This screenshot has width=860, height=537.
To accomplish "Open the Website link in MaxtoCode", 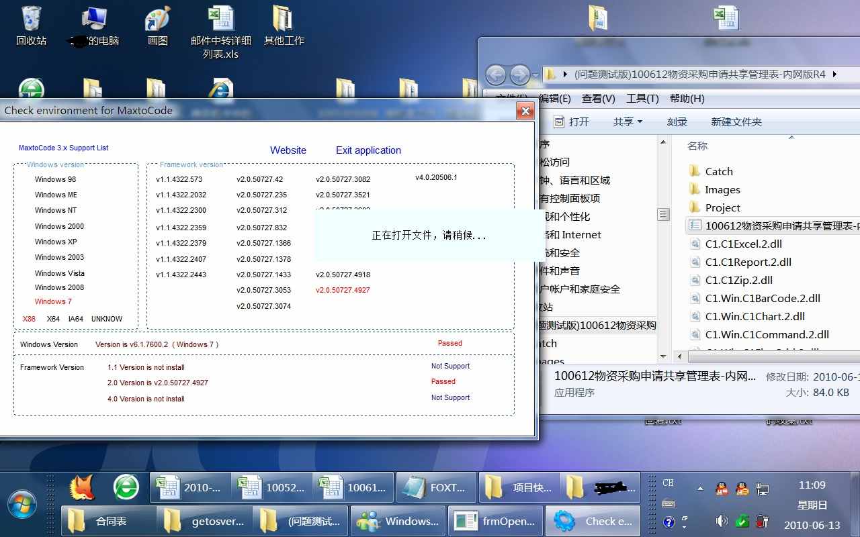I will pos(288,150).
